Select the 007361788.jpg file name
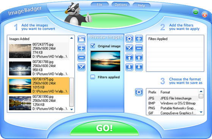 (43, 62)
